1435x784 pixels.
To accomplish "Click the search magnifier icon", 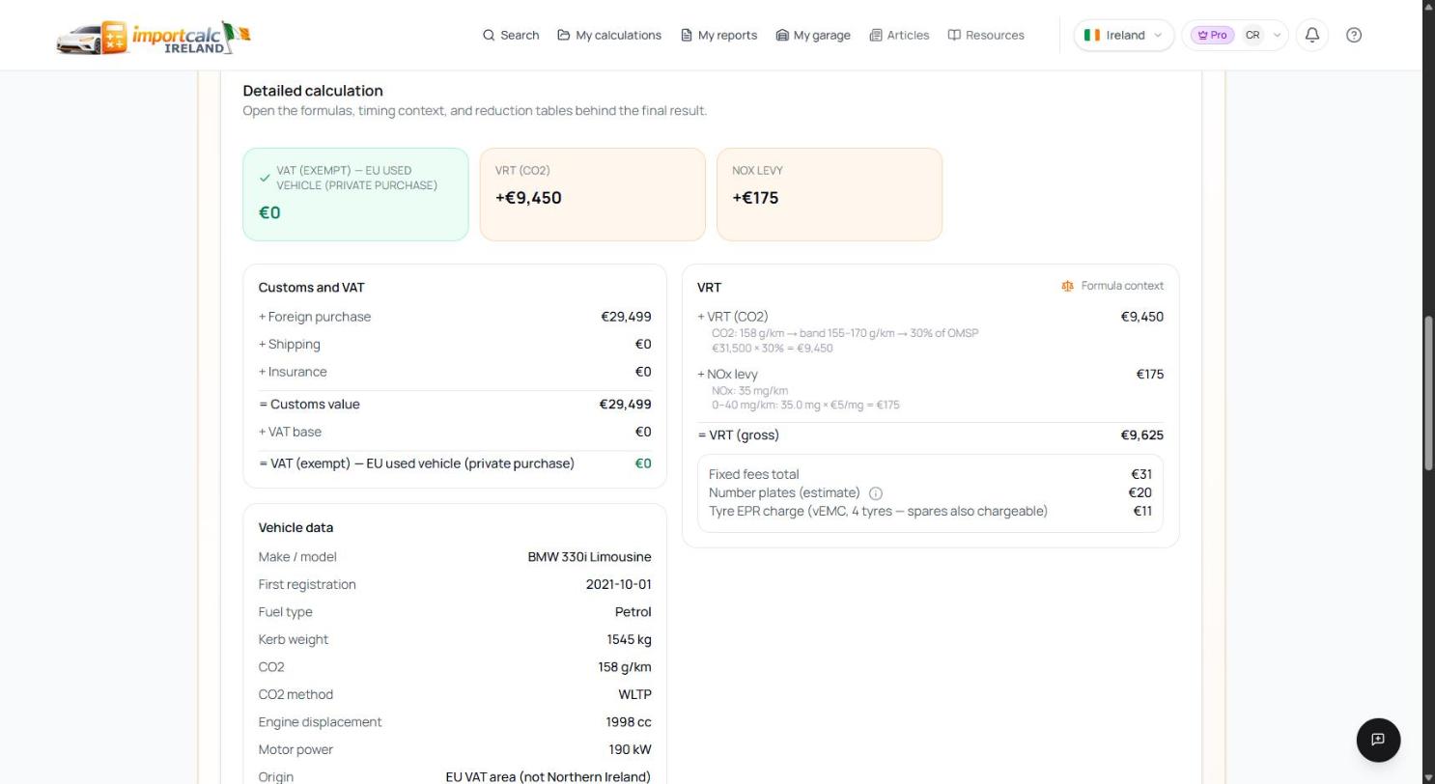I will click(489, 35).
